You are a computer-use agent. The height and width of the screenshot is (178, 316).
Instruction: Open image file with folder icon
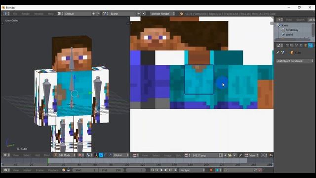point(230,155)
